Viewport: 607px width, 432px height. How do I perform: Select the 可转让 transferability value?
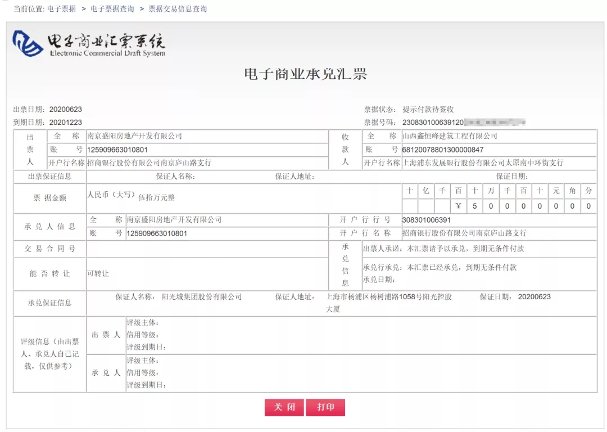click(x=98, y=273)
